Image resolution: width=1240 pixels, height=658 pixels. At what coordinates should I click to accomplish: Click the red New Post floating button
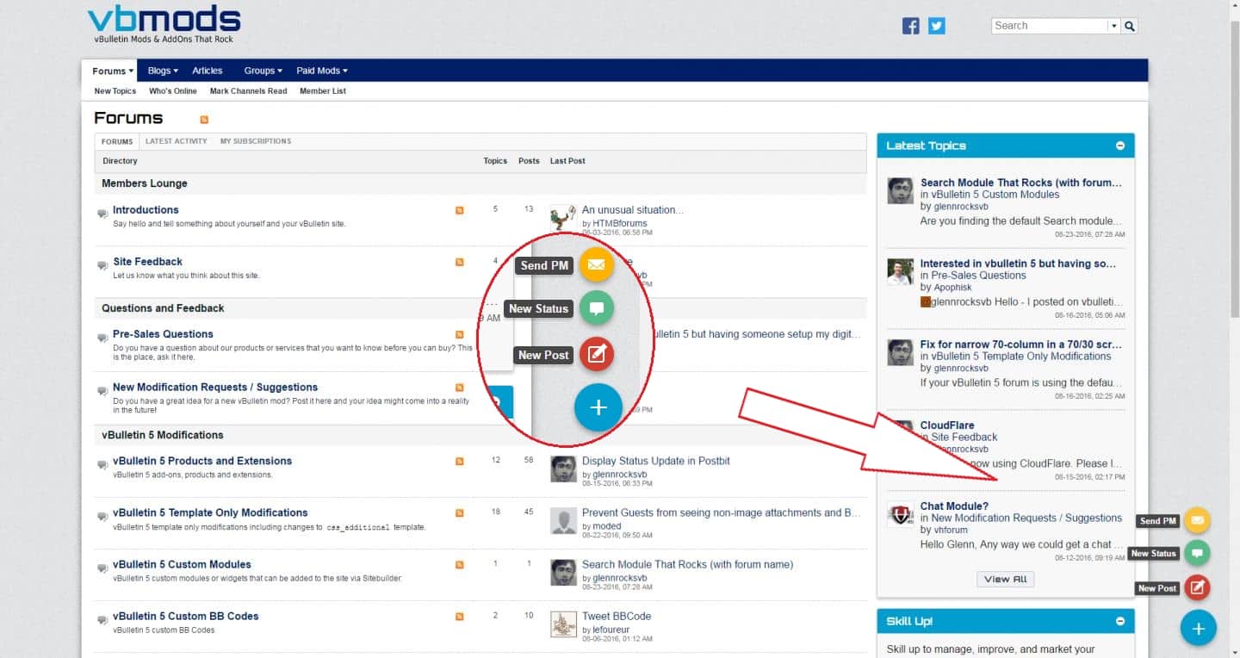coord(1197,587)
